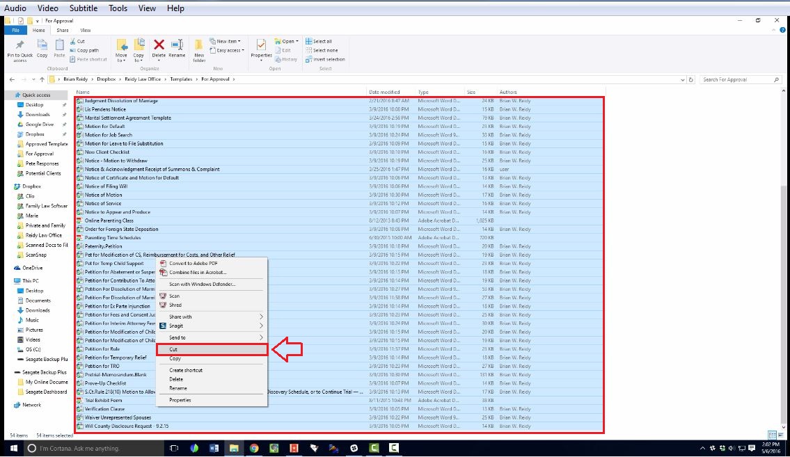790x457 pixels.
Task: Click the blue Help question mark icon
Action: pos(782,30)
